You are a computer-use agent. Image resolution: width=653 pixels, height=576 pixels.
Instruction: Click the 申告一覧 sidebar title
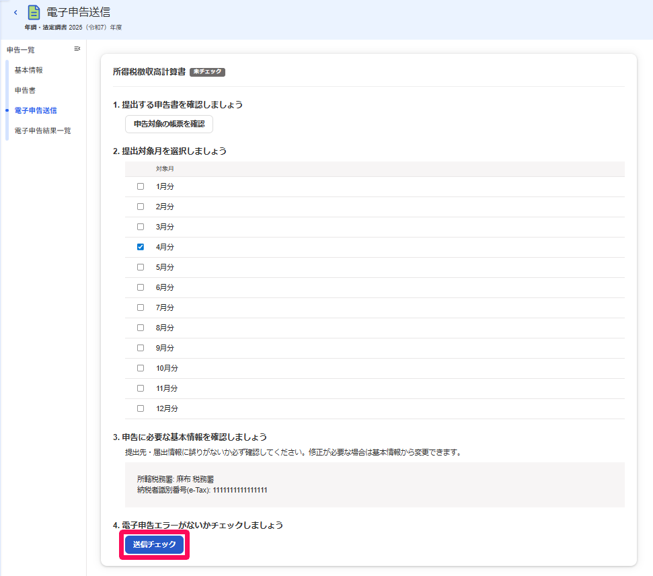pyautogui.click(x=21, y=50)
